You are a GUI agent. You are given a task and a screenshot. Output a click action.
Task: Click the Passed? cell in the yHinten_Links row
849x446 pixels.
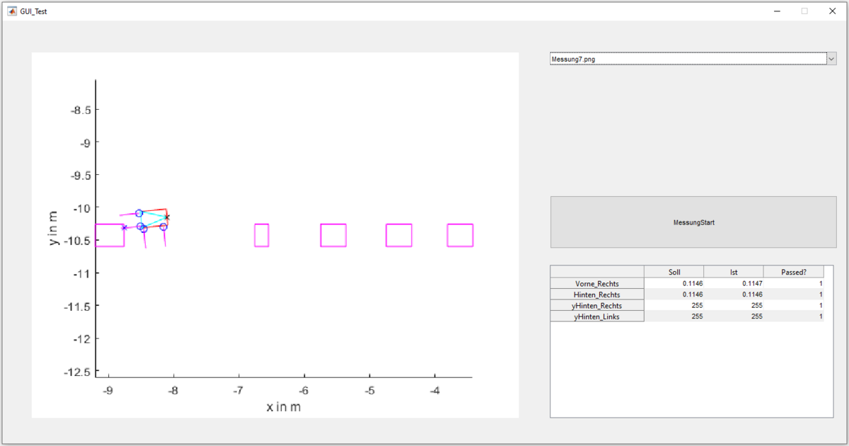click(793, 316)
